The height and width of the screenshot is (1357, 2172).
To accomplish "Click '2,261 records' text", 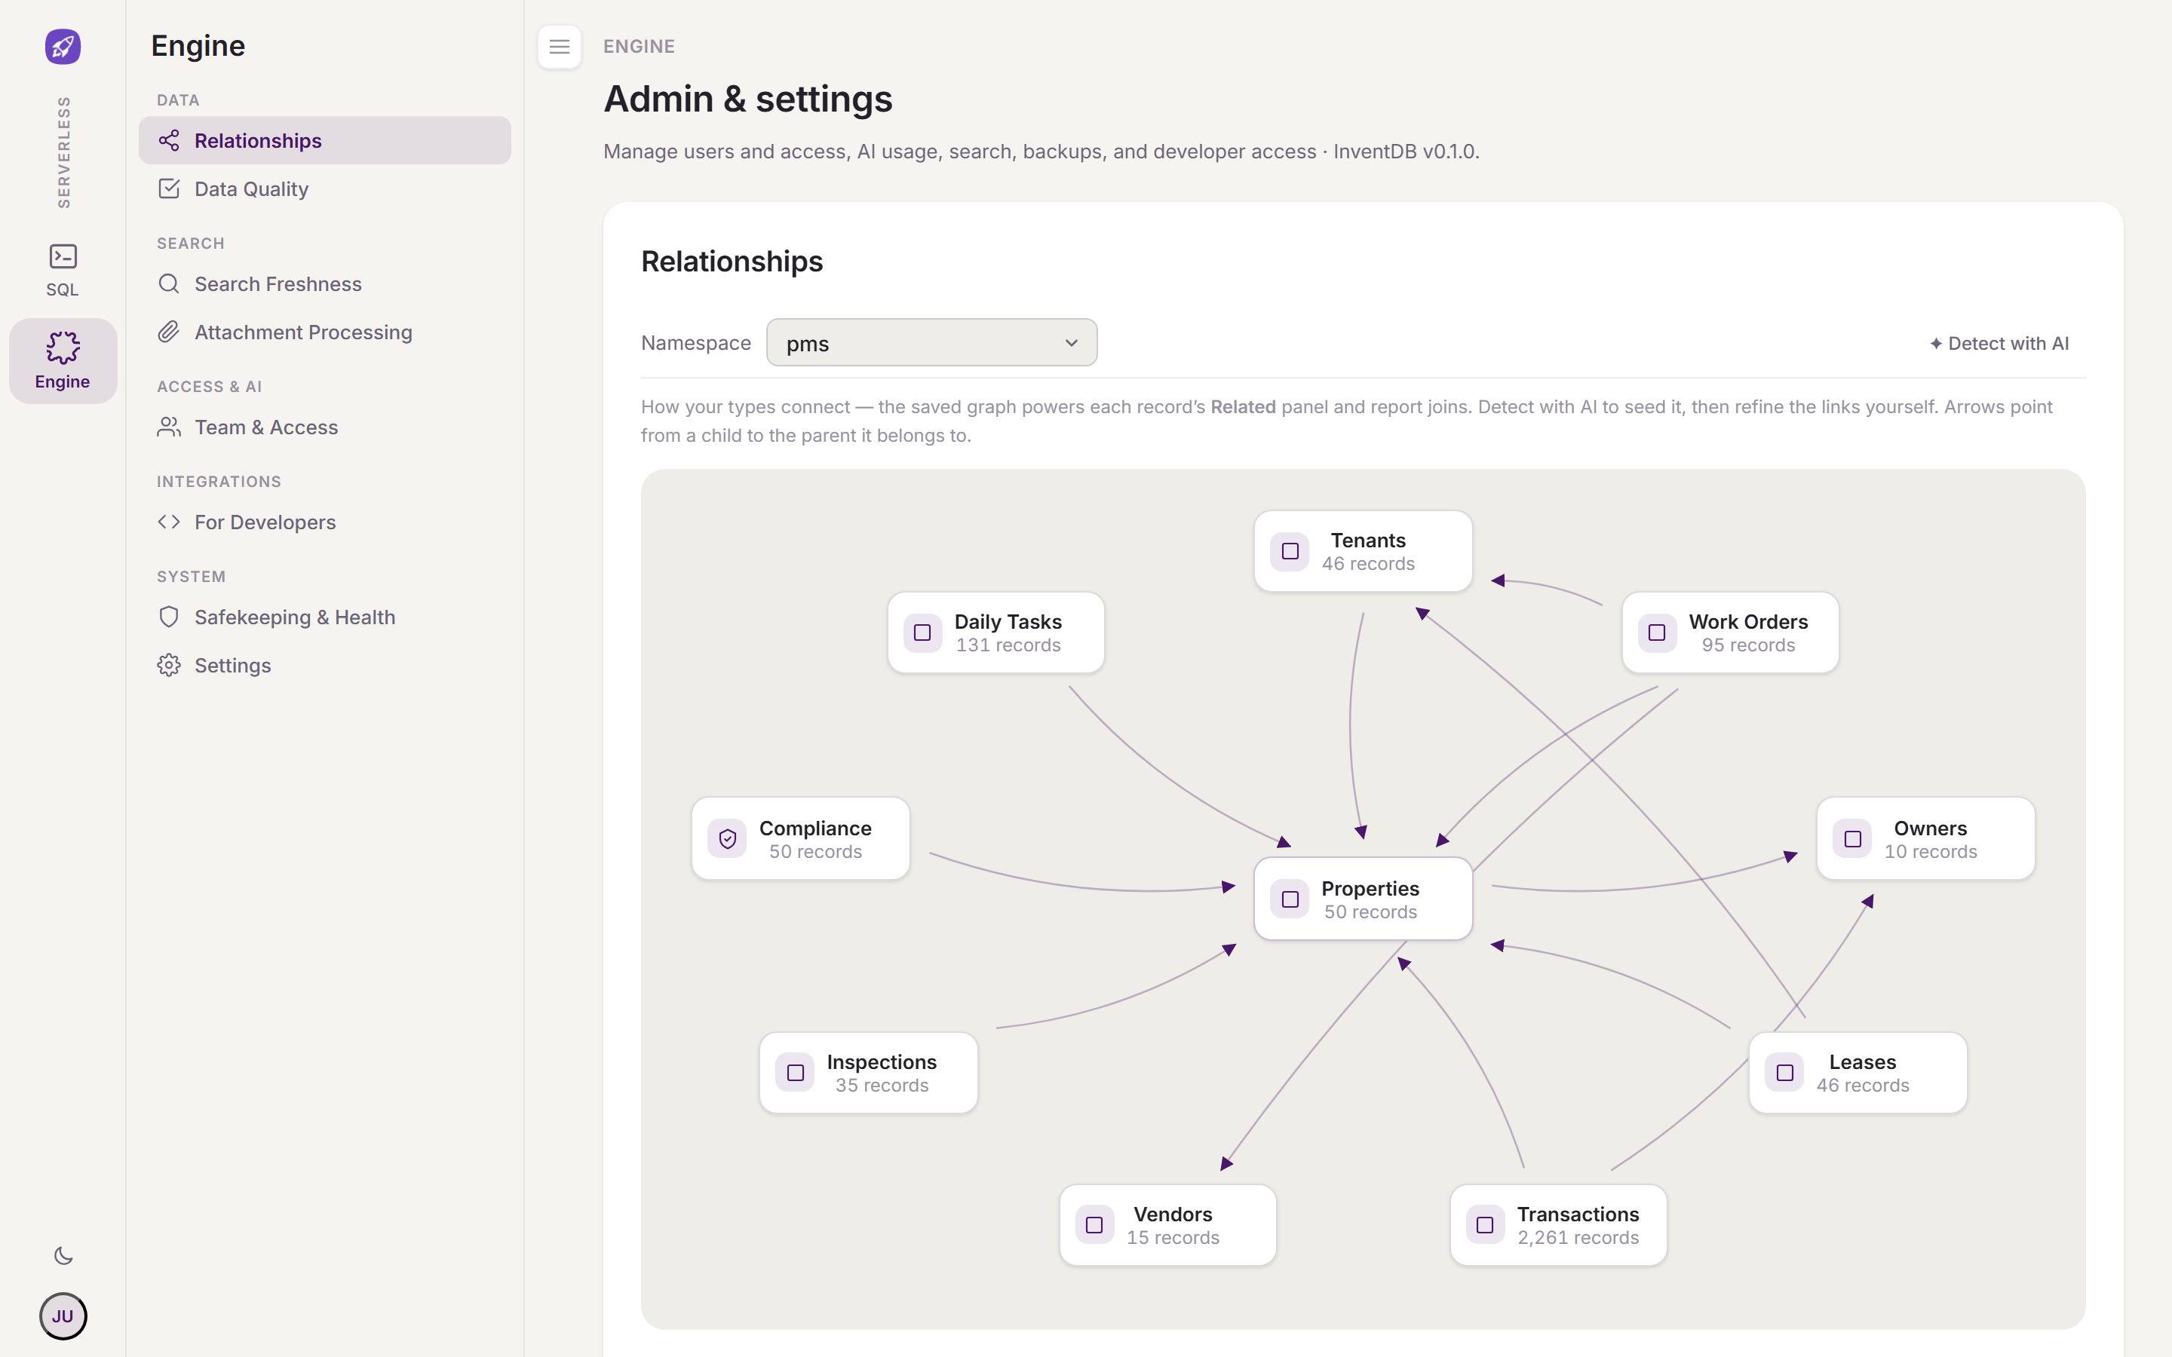I will [1578, 1238].
